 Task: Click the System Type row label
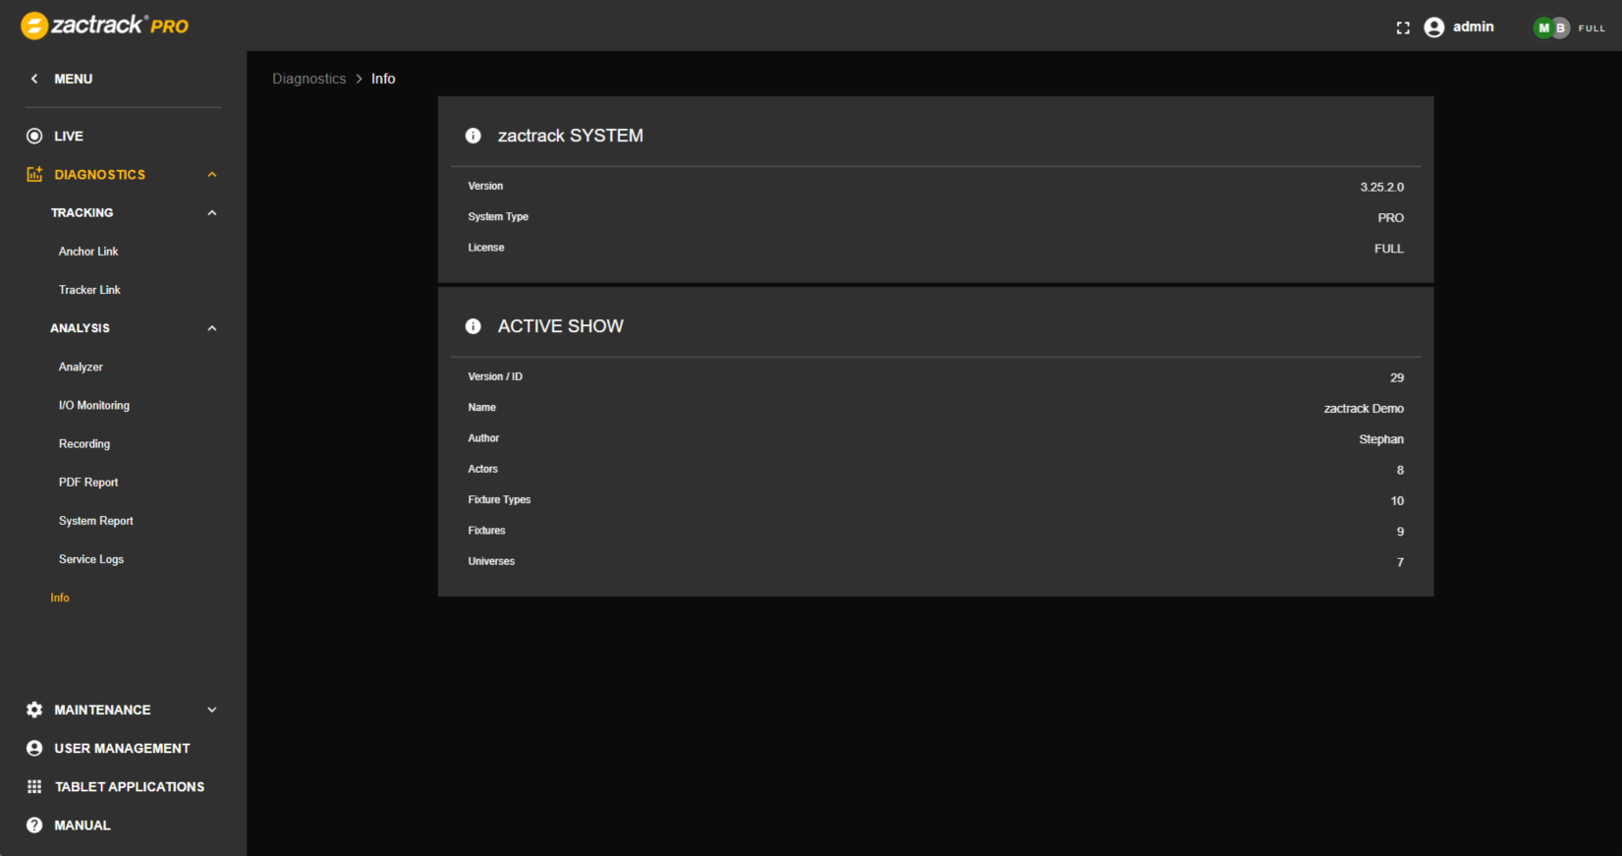498,217
